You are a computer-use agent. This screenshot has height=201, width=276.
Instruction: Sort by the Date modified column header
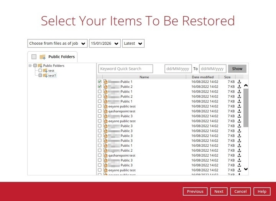203,77
